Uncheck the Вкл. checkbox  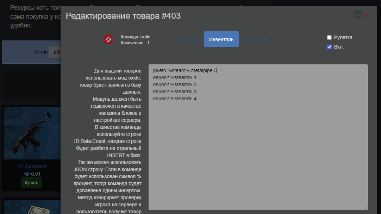point(330,47)
